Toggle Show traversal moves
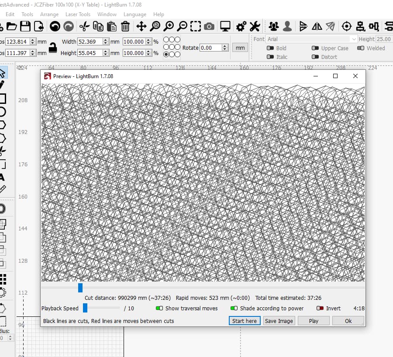This screenshot has width=393, height=357. [x=160, y=308]
